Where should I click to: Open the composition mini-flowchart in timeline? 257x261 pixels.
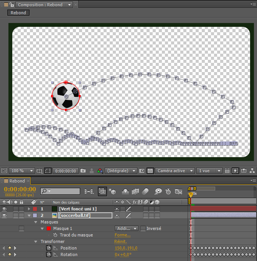89,191
